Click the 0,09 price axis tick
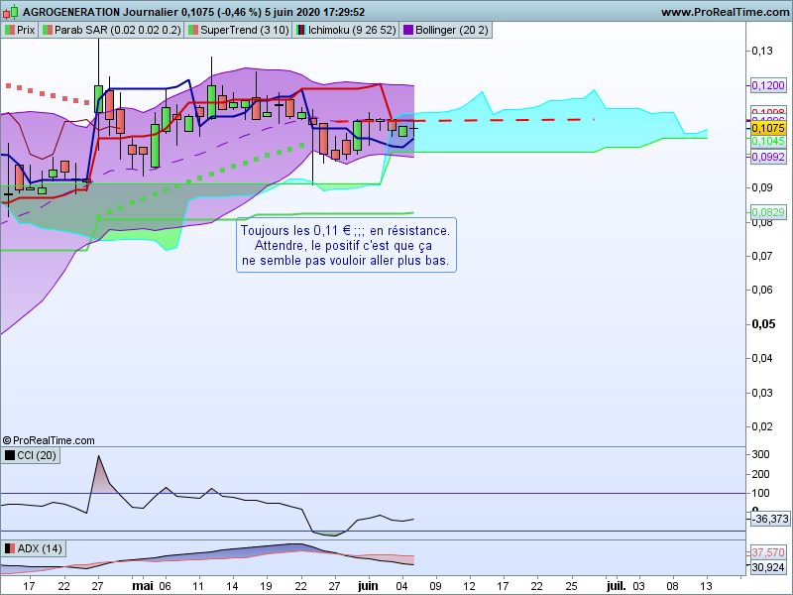The height and width of the screenshot is (595, 793). 762,187
